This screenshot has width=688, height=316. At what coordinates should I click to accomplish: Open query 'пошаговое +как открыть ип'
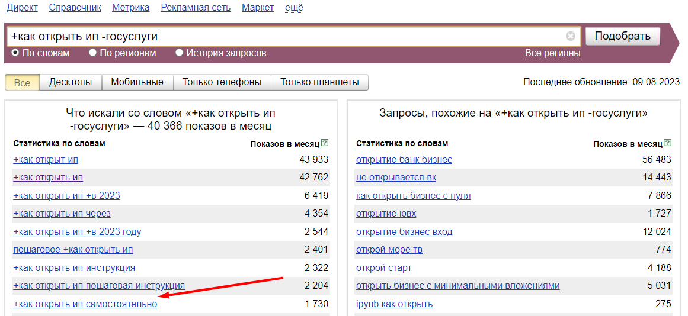[x=73, y=250]
